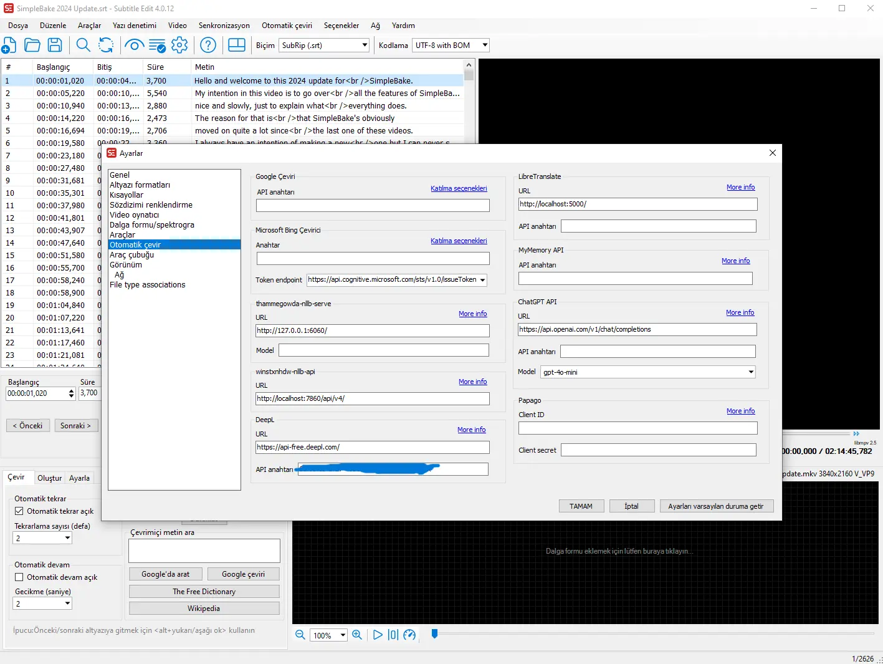The image size is (883, 664).
Task: Click Papago Client ID field
Action: pyautogui.click(x=637, y=428)
